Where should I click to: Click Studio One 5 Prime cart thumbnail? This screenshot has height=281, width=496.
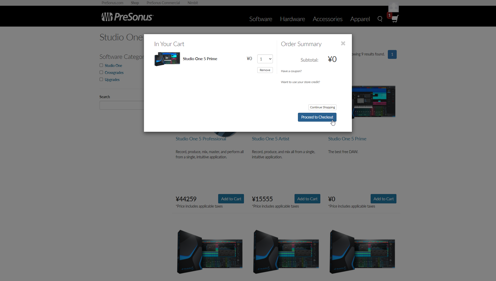point(167,59)
